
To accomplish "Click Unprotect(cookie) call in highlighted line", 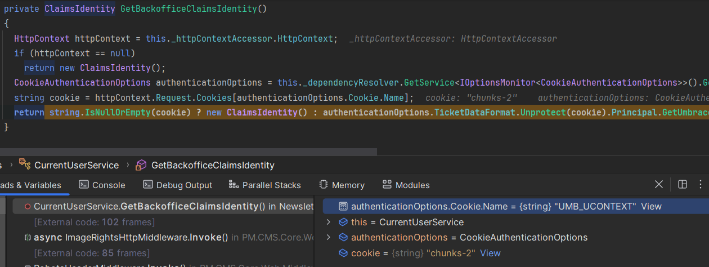I will (x=562, y=112).
